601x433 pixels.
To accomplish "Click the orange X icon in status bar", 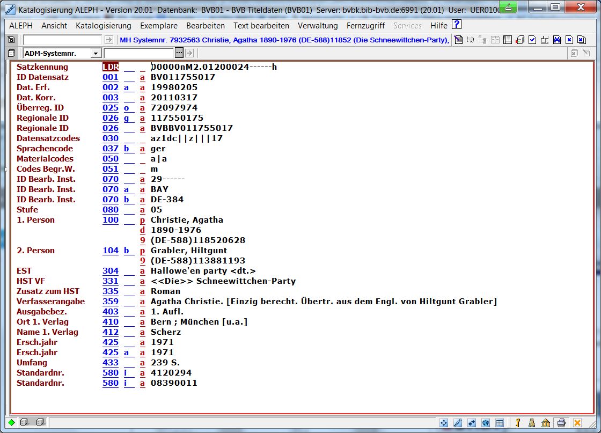I will click(x=577, y=423).
